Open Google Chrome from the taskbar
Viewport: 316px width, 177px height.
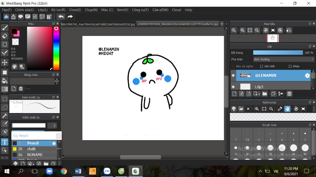[64, 171]
